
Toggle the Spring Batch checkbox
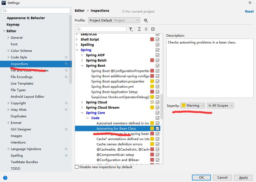pos(158,60)
